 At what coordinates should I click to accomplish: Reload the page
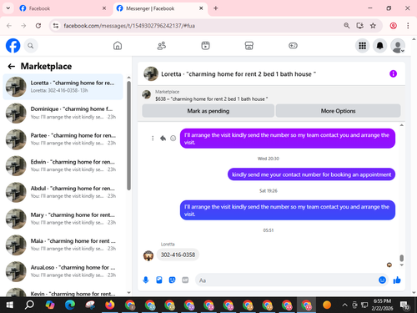point(38,26)
